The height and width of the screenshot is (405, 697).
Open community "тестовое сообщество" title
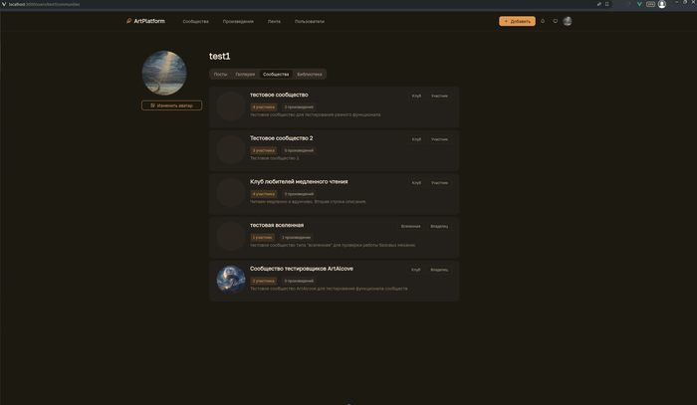tap(279, 95)
